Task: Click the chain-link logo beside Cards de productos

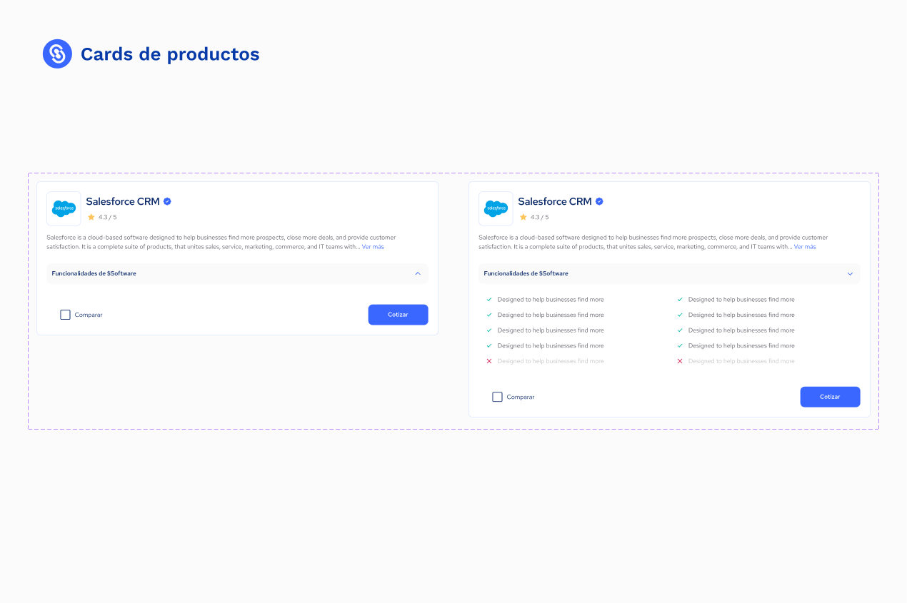Action: pos(57,54)
